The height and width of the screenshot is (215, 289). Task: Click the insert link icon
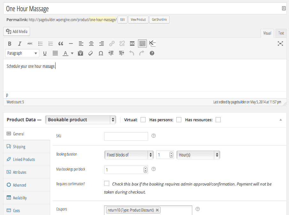tap(112, 44)
